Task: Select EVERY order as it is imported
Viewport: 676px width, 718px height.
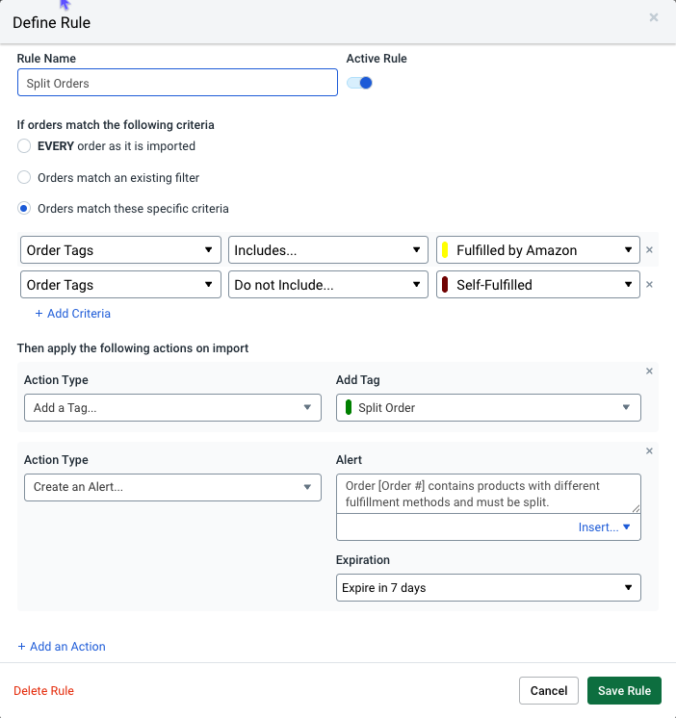Action: coord(24,146)
